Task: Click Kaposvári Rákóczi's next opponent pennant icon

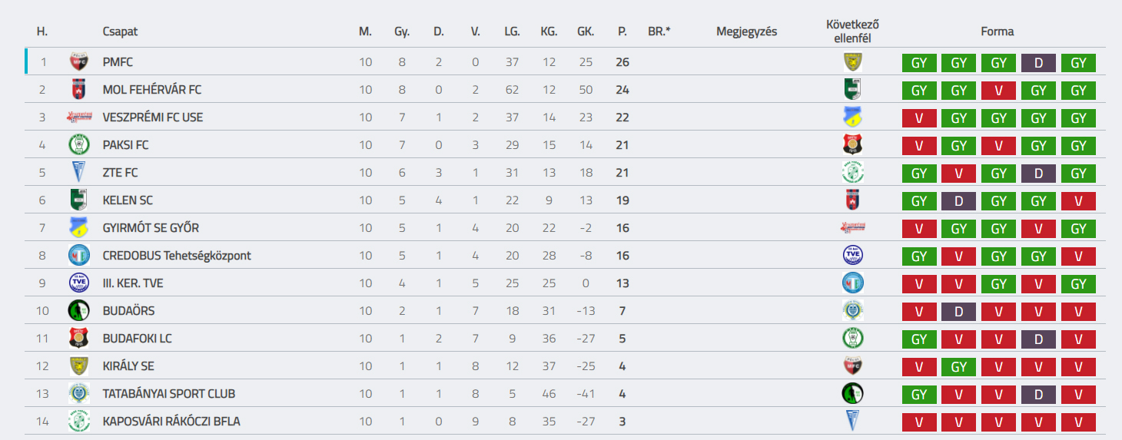Action: point(852,422)
